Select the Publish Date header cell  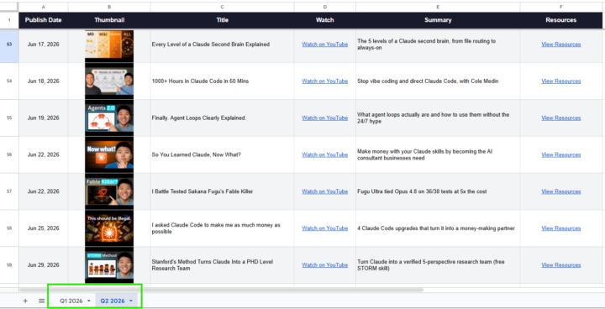43,20
